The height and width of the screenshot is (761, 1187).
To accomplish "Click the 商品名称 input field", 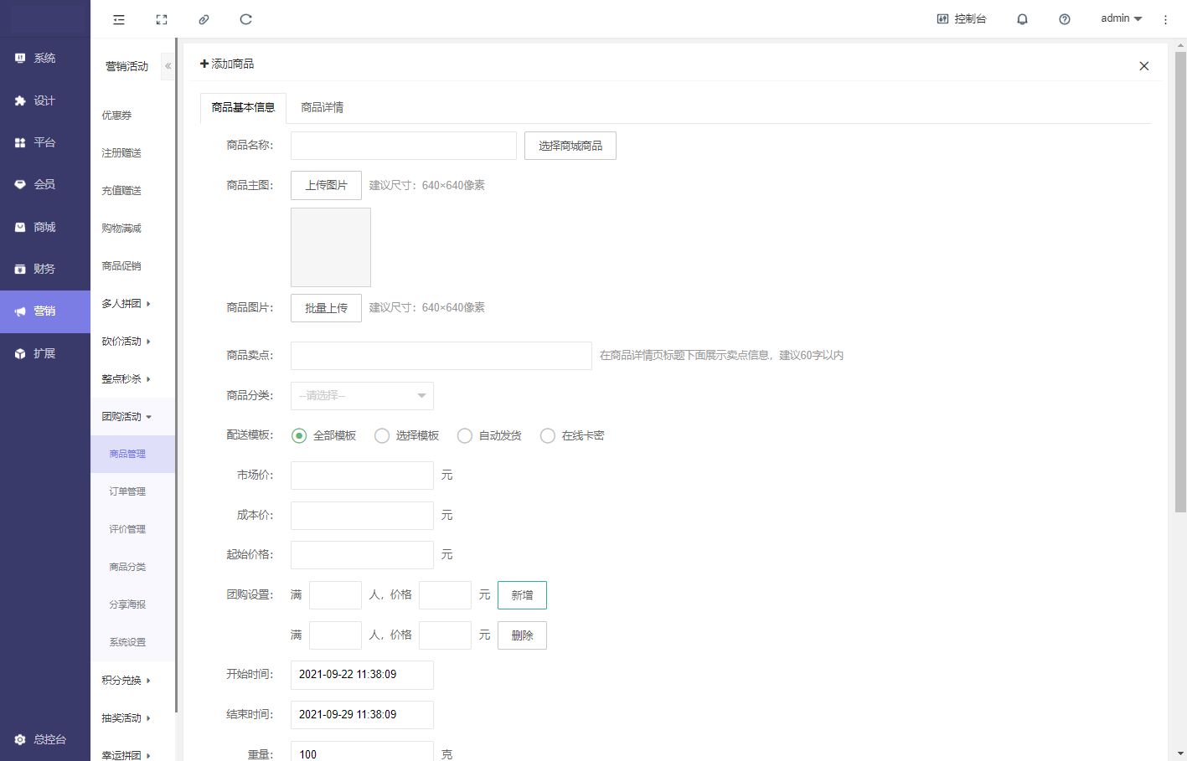I will pyautogui.click(x=403, y=146).
